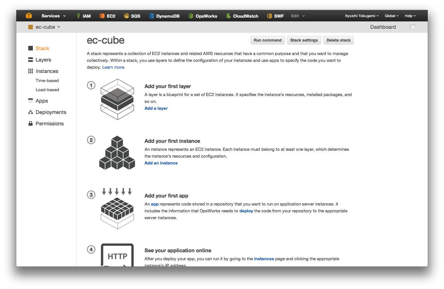The height and width of the screenshot is (289, 444).
Task: Select the Permissions section in the sidebar
Action: [x=49, y=123]
